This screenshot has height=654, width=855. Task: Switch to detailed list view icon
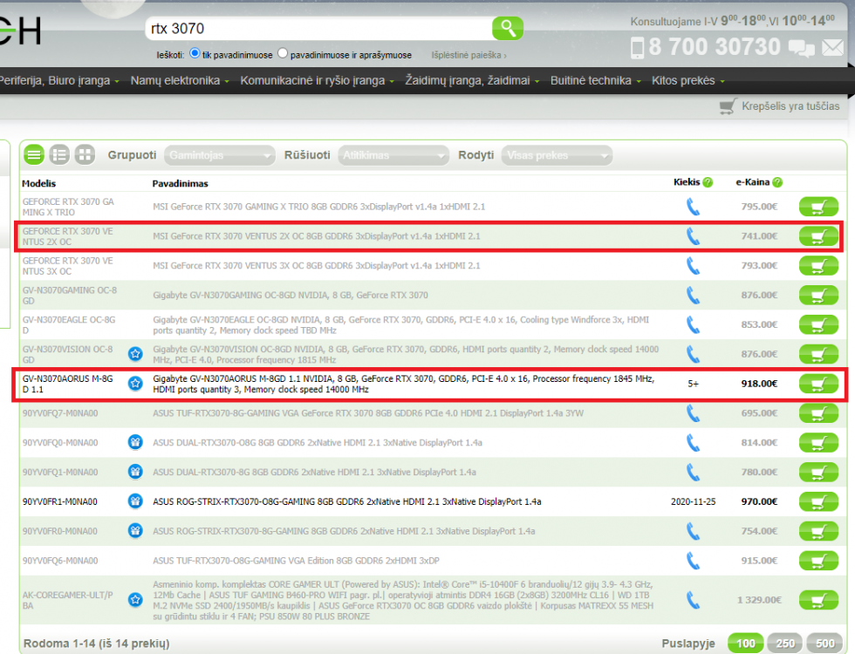pyautogui.click(x=59, y=155)
